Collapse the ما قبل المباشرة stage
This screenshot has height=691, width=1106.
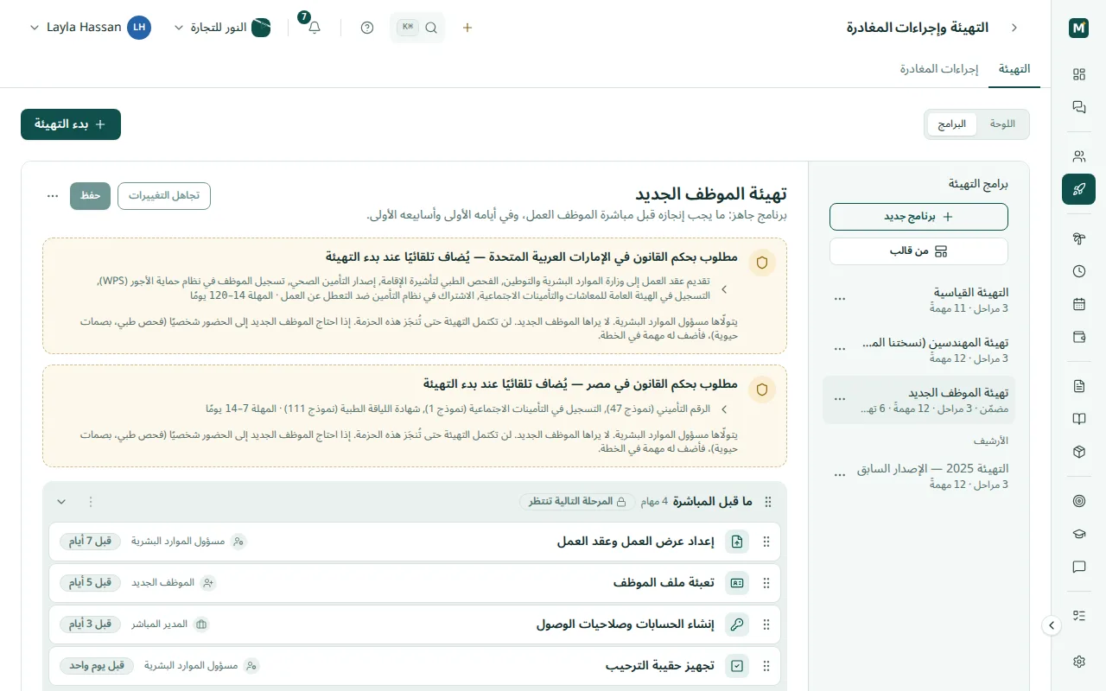point(61,502)
